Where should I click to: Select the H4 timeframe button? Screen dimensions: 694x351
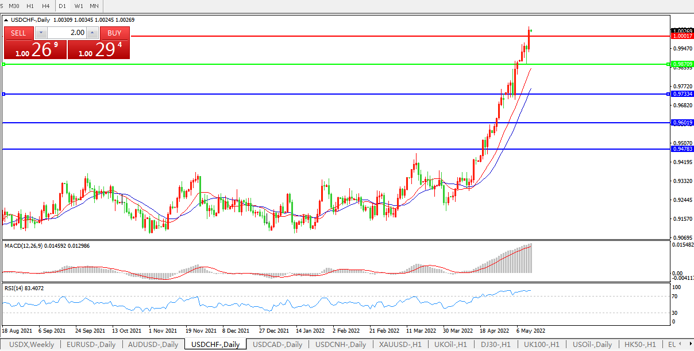pos(46,6)
